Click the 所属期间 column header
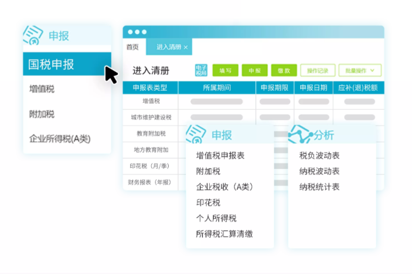Screen dimensions: 412x274 [217, 88]
